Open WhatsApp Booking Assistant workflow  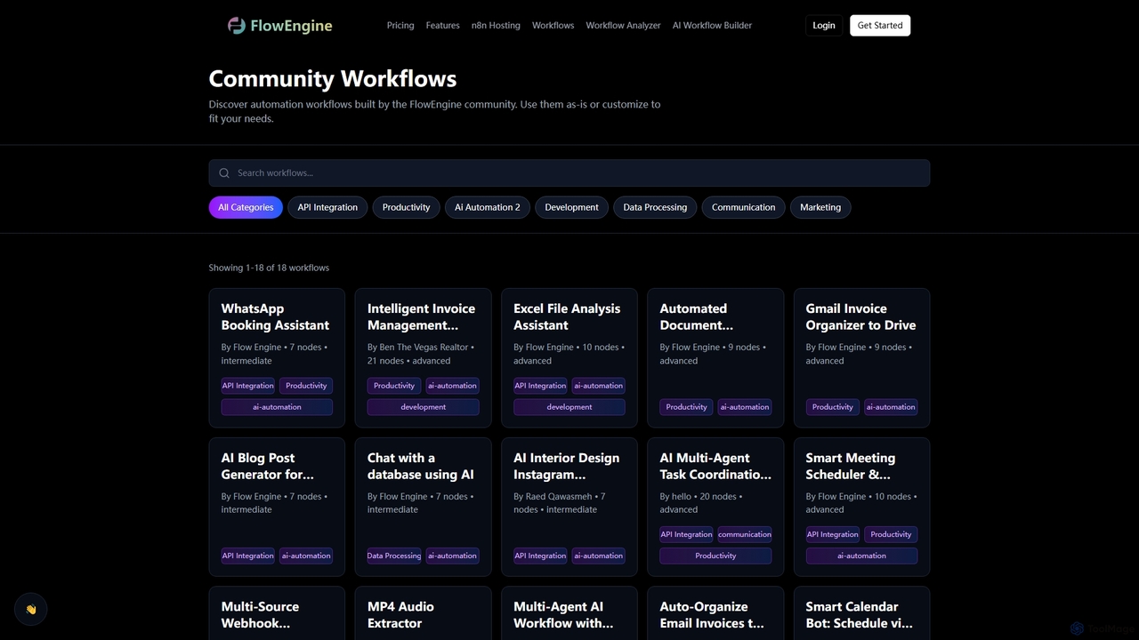(277, 357)
